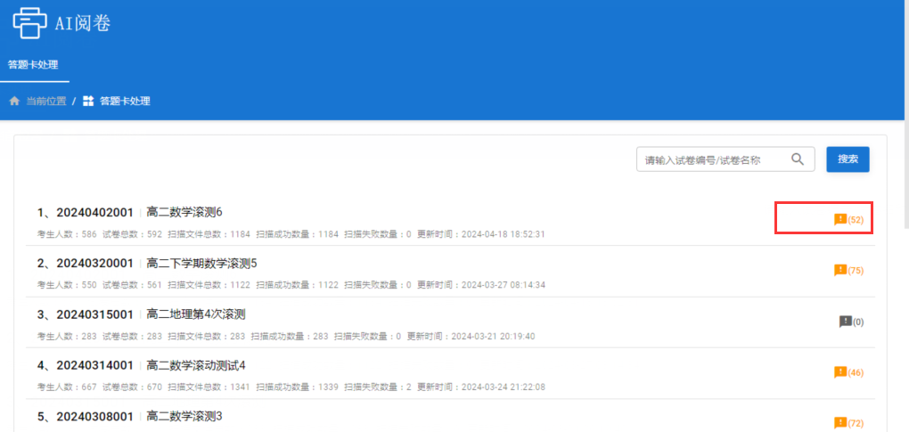
Task: Click the home icon in breadcrumb
Action: (x=14, y=102)
